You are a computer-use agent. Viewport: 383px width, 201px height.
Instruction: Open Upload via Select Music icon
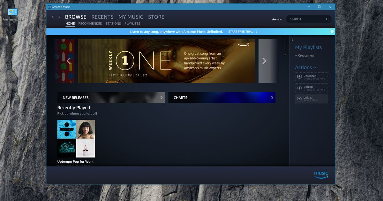(x=299, y=99)
